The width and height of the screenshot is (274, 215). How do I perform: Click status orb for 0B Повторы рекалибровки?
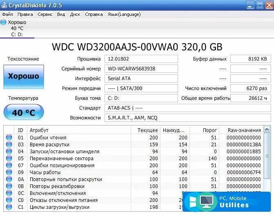click(9, 186)
